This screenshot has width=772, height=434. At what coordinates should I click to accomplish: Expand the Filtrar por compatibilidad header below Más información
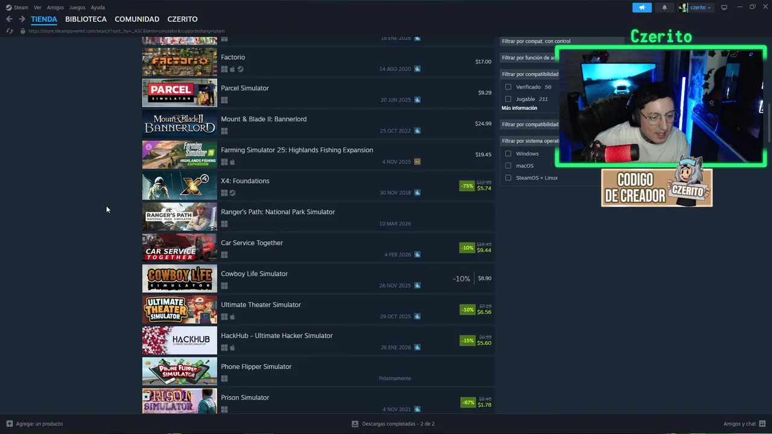pos(530,124)
